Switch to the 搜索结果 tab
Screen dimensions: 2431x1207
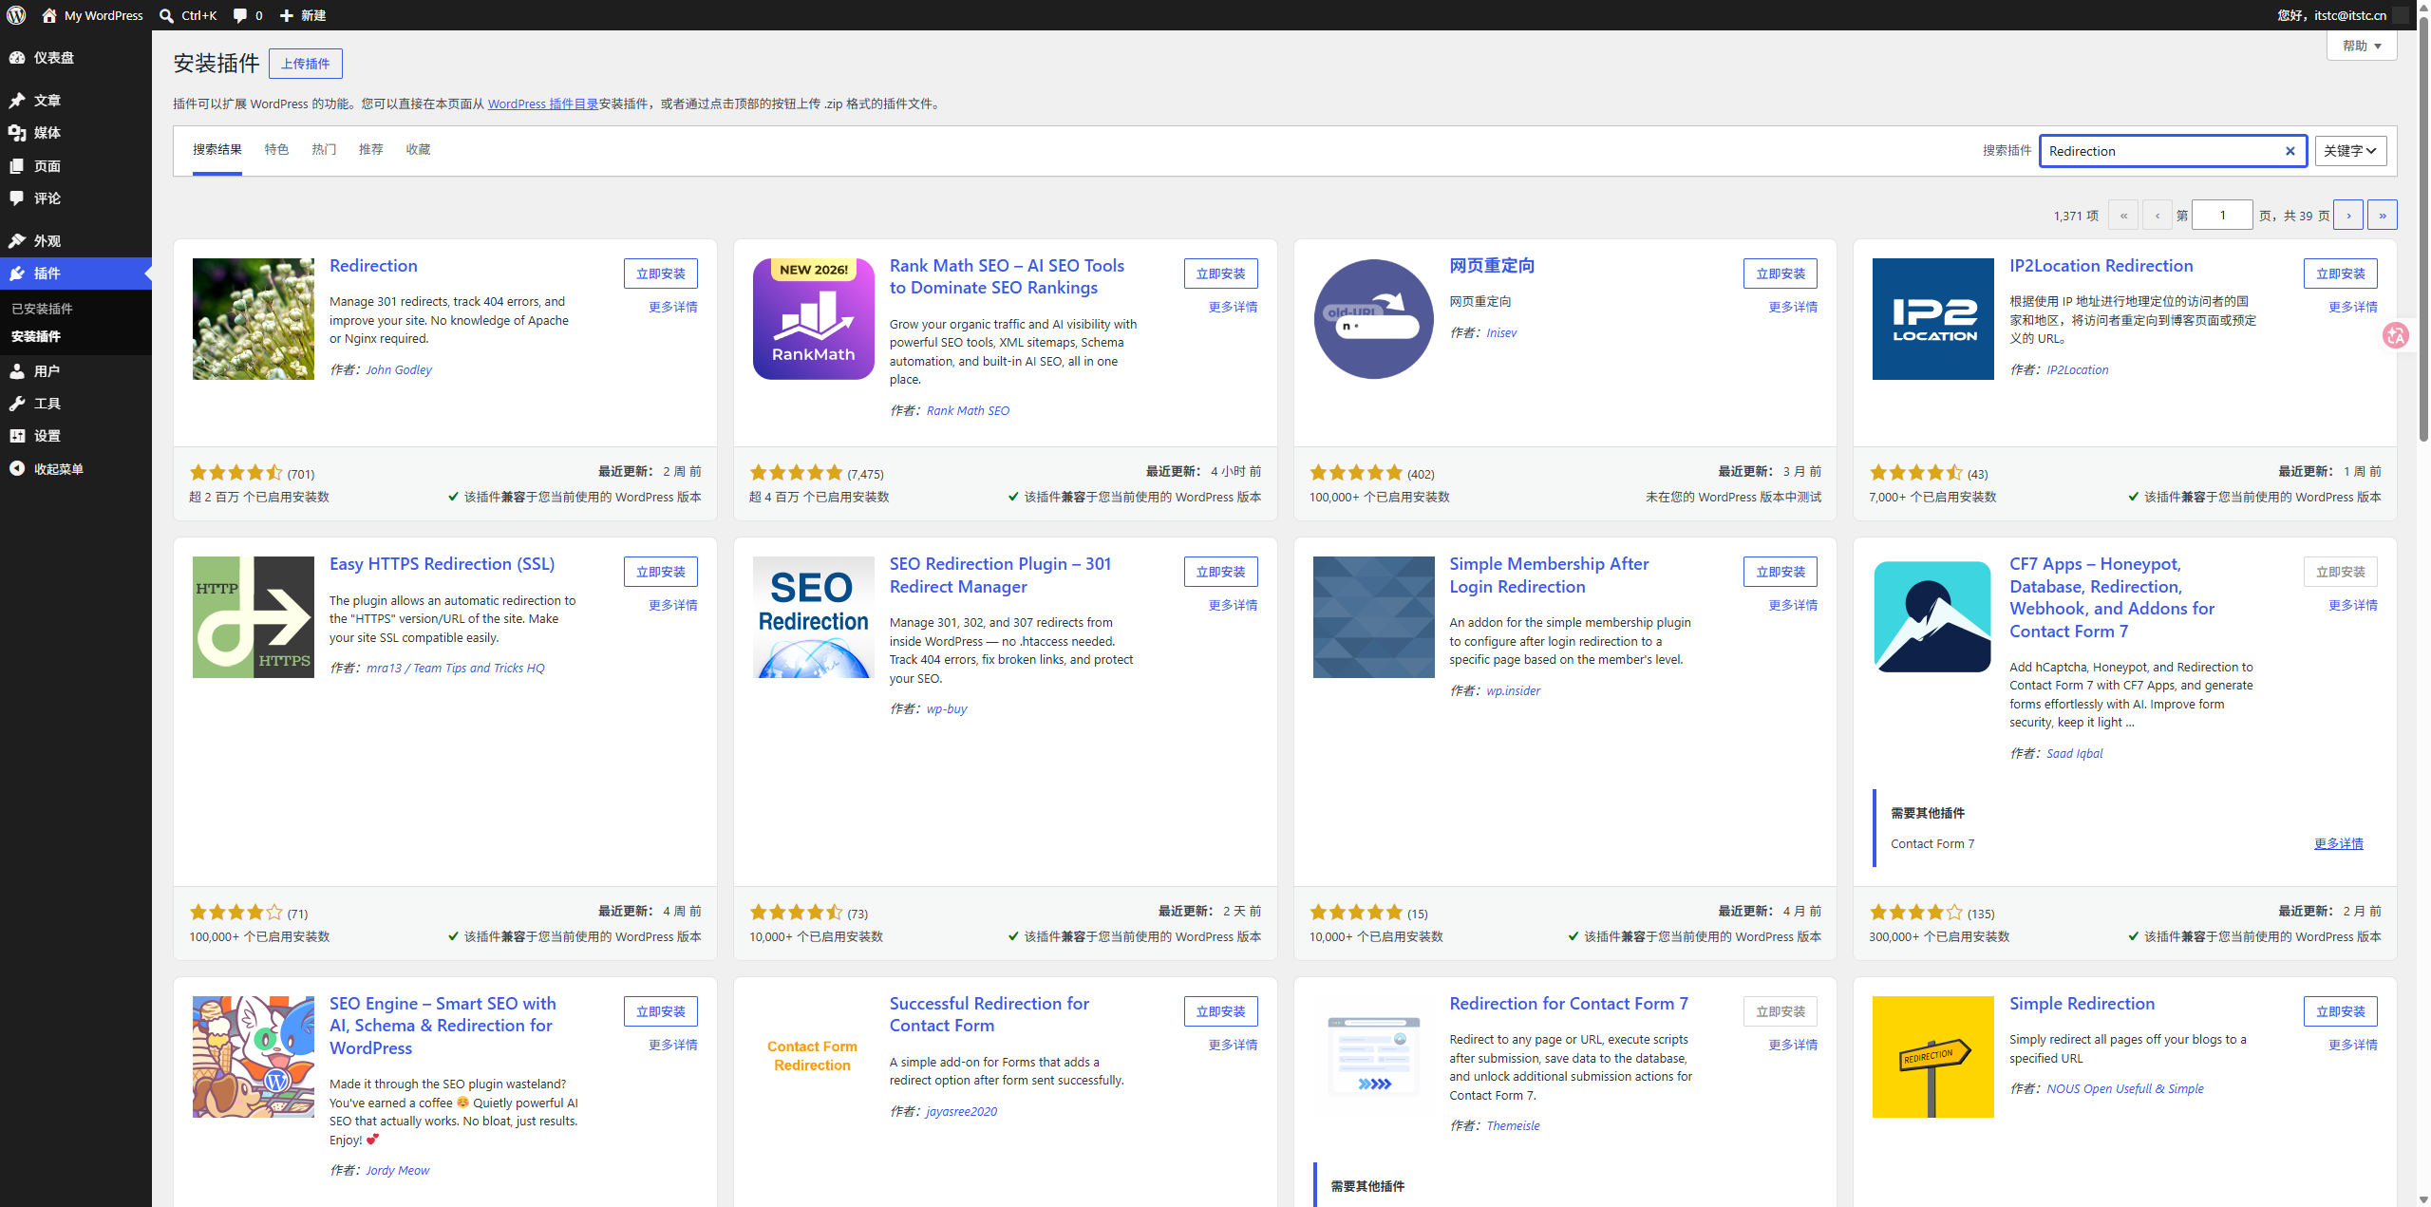coord(217,150)
